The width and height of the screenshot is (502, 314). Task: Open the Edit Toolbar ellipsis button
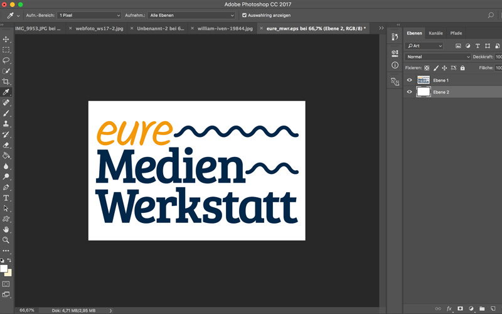coord(6,251)
